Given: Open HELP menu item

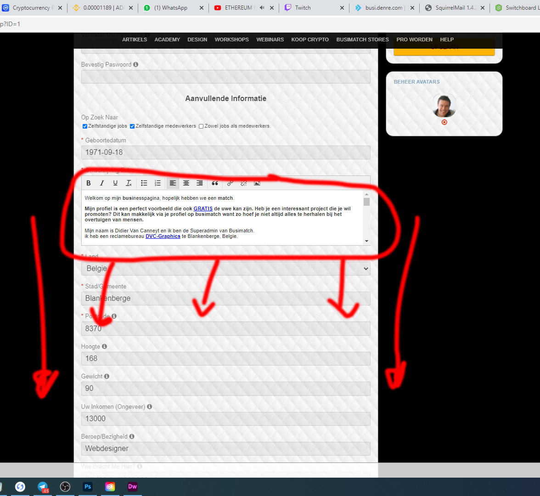Looking at the screenshot, I should pos(447,39).
